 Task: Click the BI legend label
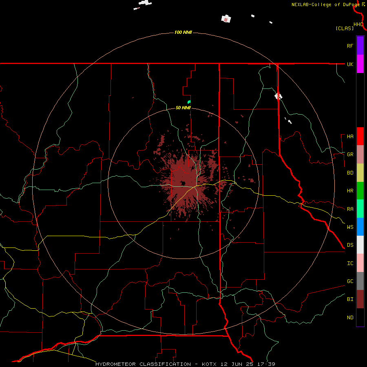350,299
